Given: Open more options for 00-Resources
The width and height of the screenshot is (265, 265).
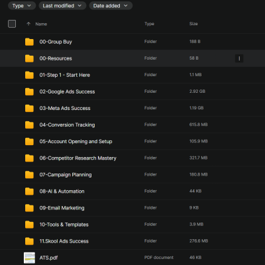Looking at the screenshot, I should 239,58.
